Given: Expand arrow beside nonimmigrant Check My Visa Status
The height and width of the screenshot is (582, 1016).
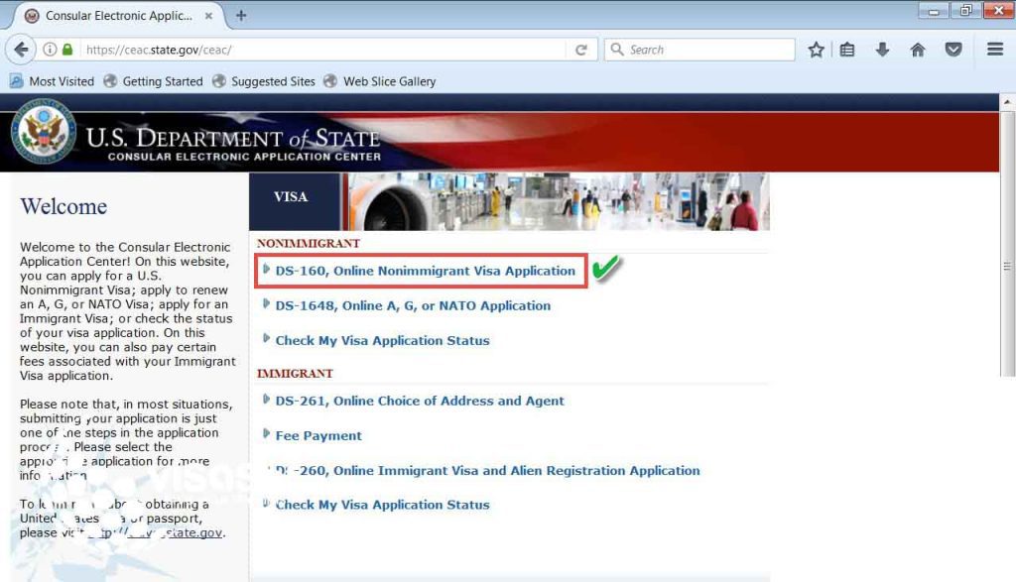Looking at the screenshot, I should click(x=266, y=338).
